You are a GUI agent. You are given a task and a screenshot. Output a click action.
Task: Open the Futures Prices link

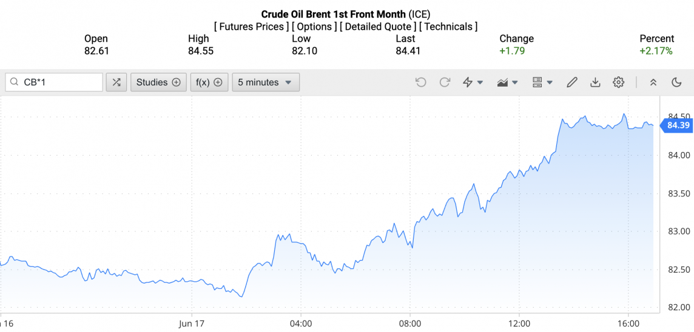coord(252,27)
